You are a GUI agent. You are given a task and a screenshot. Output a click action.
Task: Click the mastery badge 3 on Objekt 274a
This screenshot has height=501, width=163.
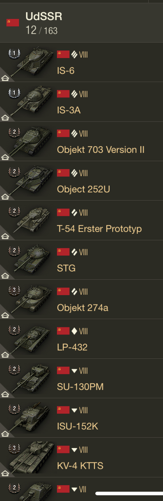pos(14,290)
